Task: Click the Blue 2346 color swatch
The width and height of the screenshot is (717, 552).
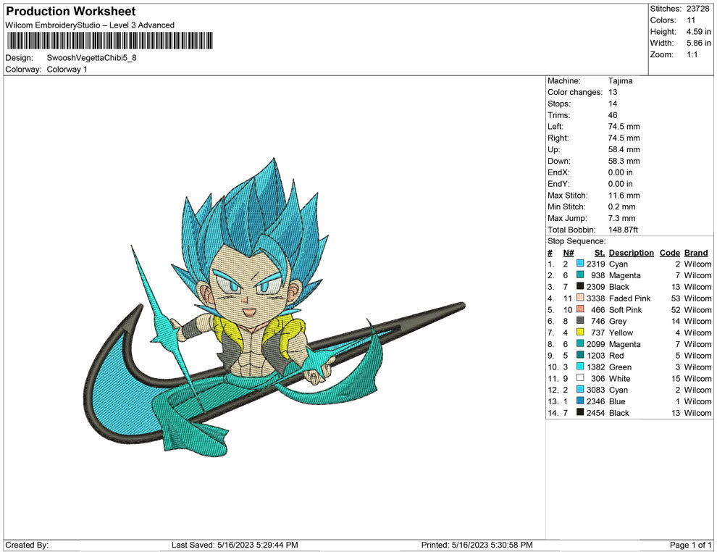Action: pos(580,401)
